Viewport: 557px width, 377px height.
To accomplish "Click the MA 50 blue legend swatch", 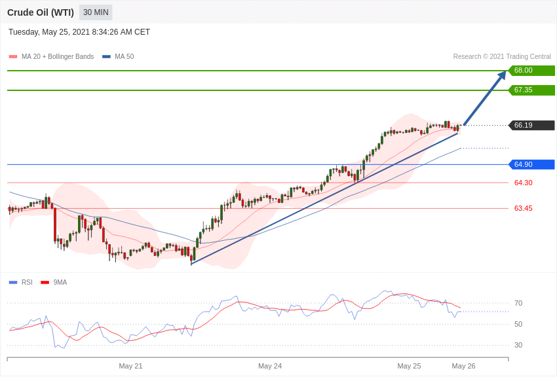I will click(x=106, y=57).
